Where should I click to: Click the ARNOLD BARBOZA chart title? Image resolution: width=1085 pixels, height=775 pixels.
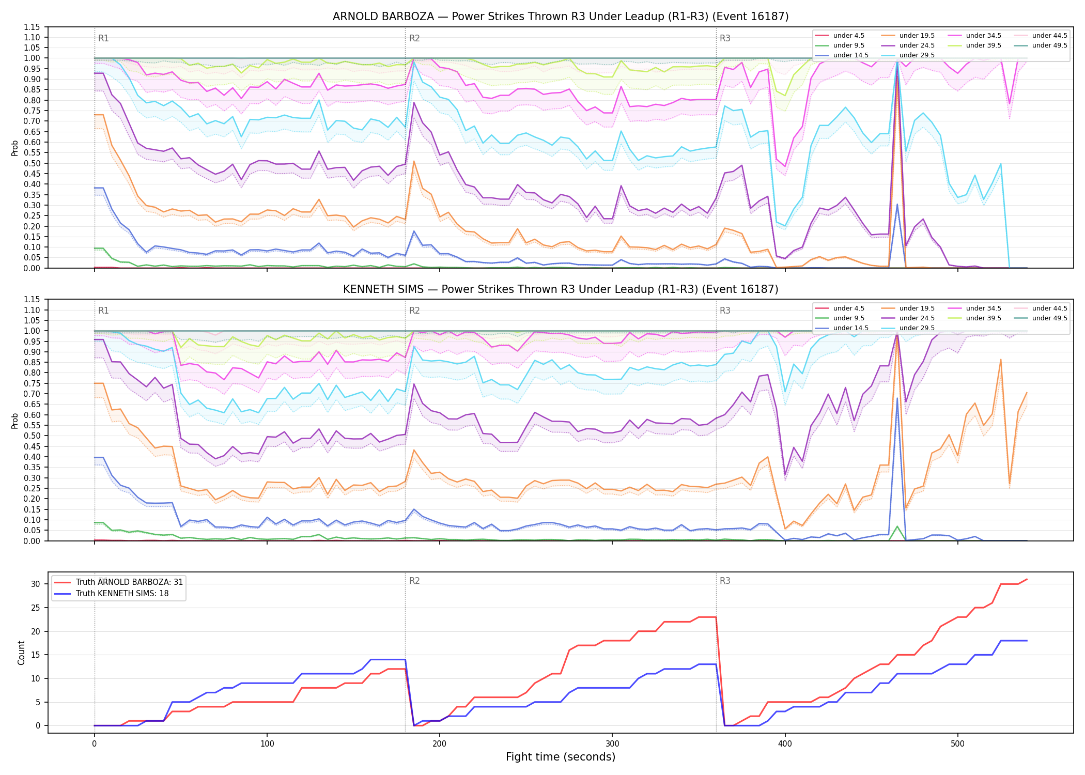(x=561, y=17)
